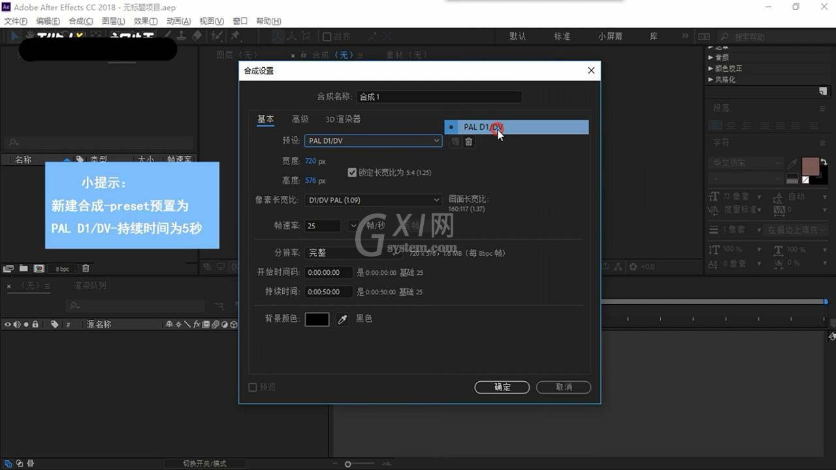Confirm the composition settings dialog
Image resolution: width=836 pixels, height=470 pixels.
click(502, 387)
